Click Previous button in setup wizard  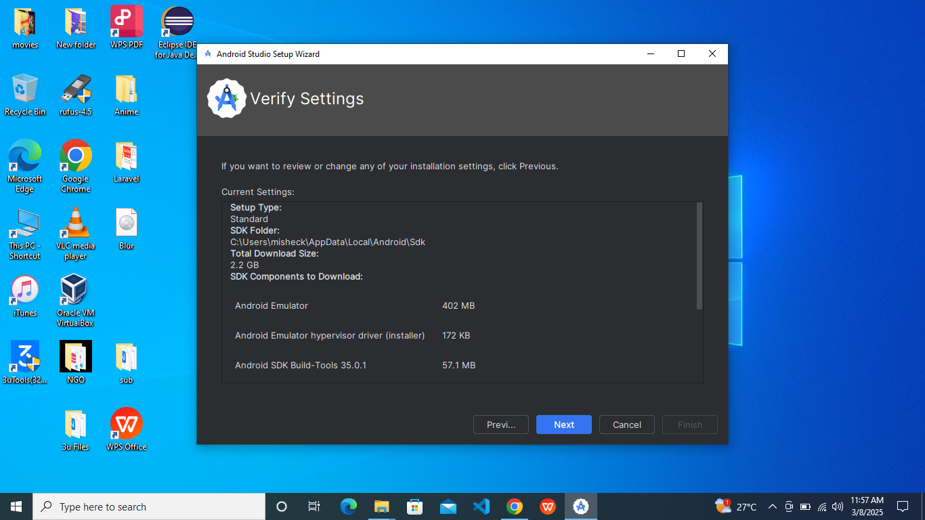tap(501, 425)
